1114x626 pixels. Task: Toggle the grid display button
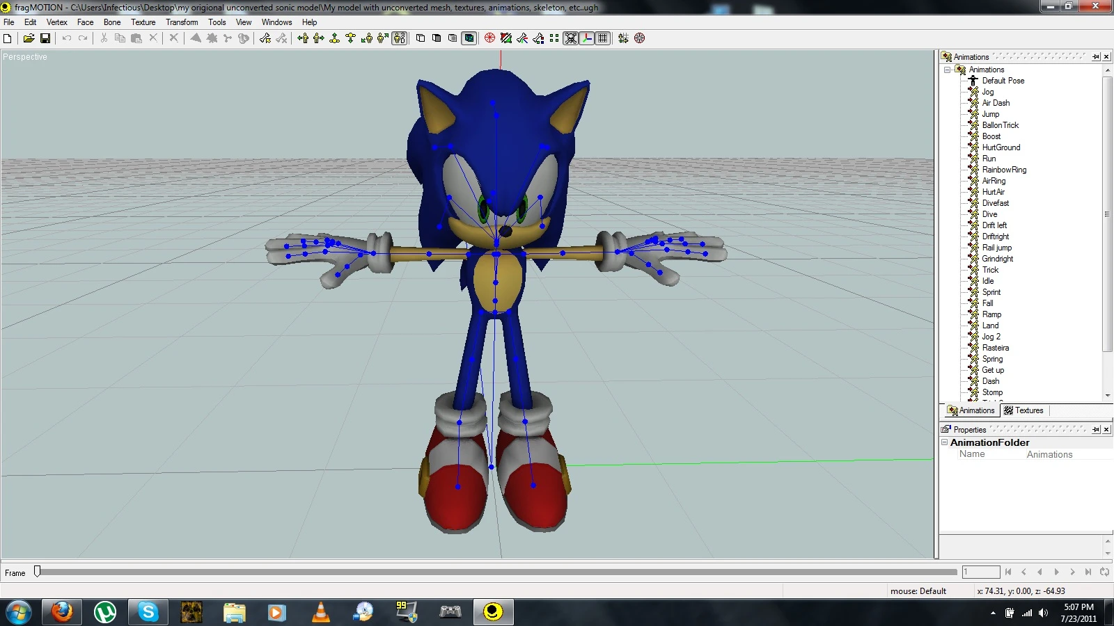click(x=603, y=38)
